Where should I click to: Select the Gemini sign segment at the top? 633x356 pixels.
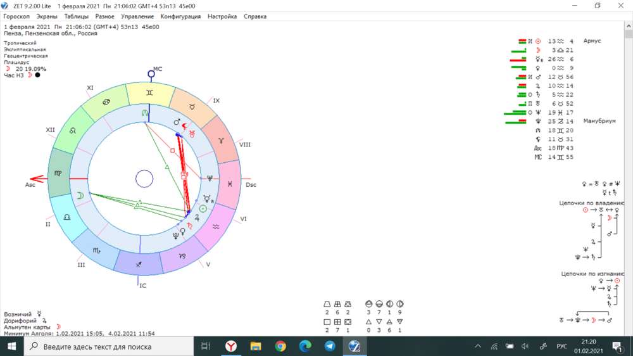coord(150,94)
